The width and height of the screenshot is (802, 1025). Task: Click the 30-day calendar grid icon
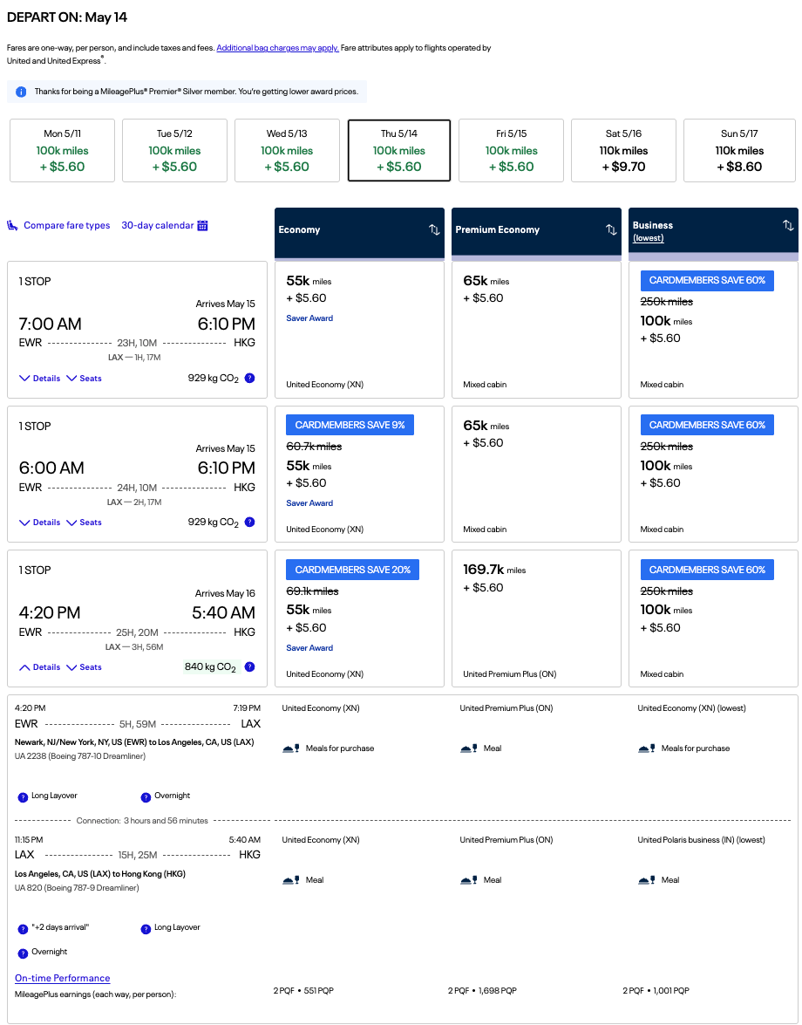click(x=202, y=225)
